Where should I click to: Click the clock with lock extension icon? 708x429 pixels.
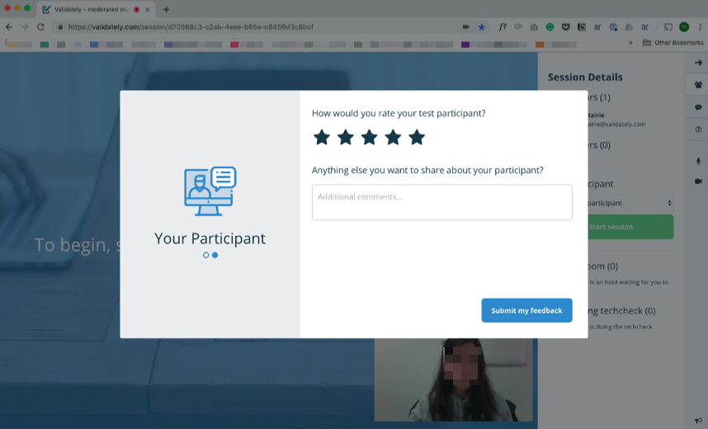tap(613, 27)
